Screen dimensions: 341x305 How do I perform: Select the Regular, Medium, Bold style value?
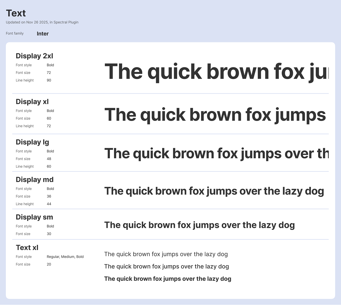coord(65,257)
